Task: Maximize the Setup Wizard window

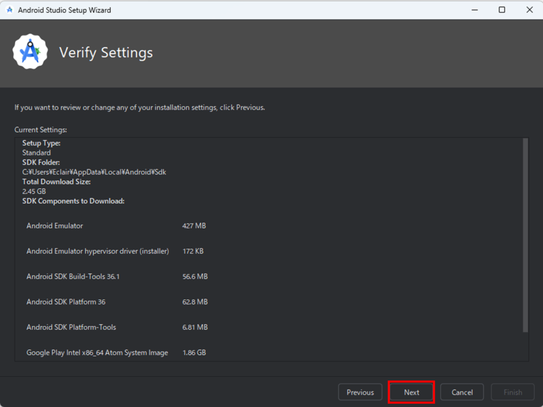Action: [502, 10]
